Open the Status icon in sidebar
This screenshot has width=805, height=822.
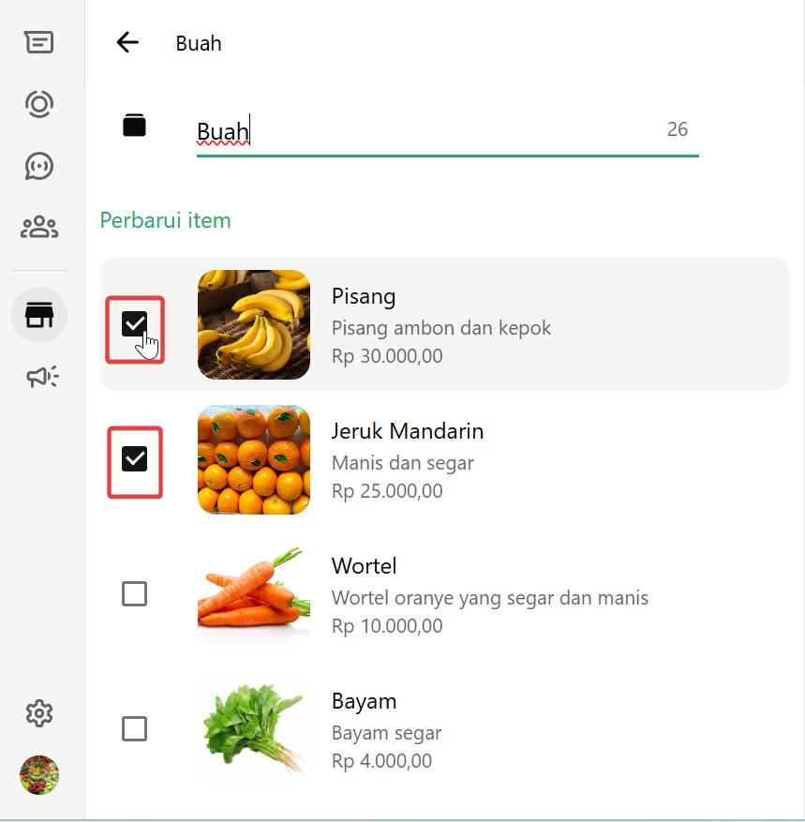39,104
